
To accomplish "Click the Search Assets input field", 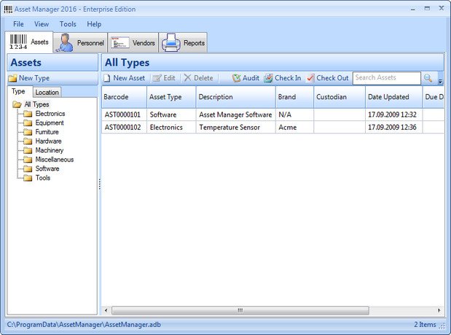I will [387, 78].
